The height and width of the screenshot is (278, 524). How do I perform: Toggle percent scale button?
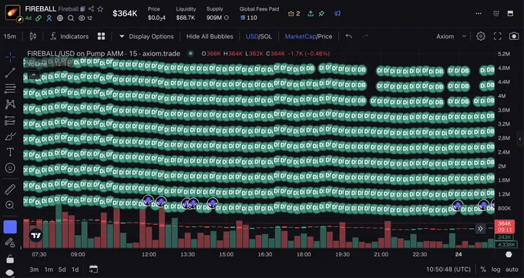pyautogui.click(x=483, y=270)
